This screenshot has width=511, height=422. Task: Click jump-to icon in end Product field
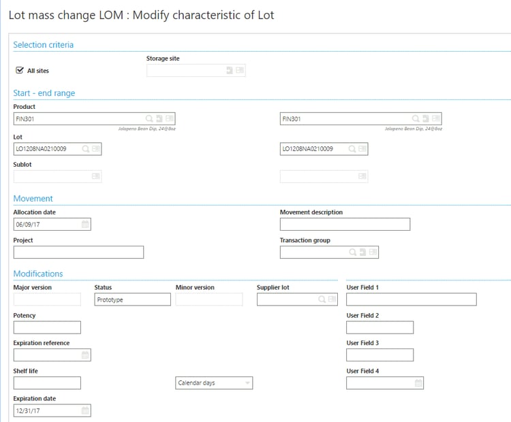click(426, 118)
